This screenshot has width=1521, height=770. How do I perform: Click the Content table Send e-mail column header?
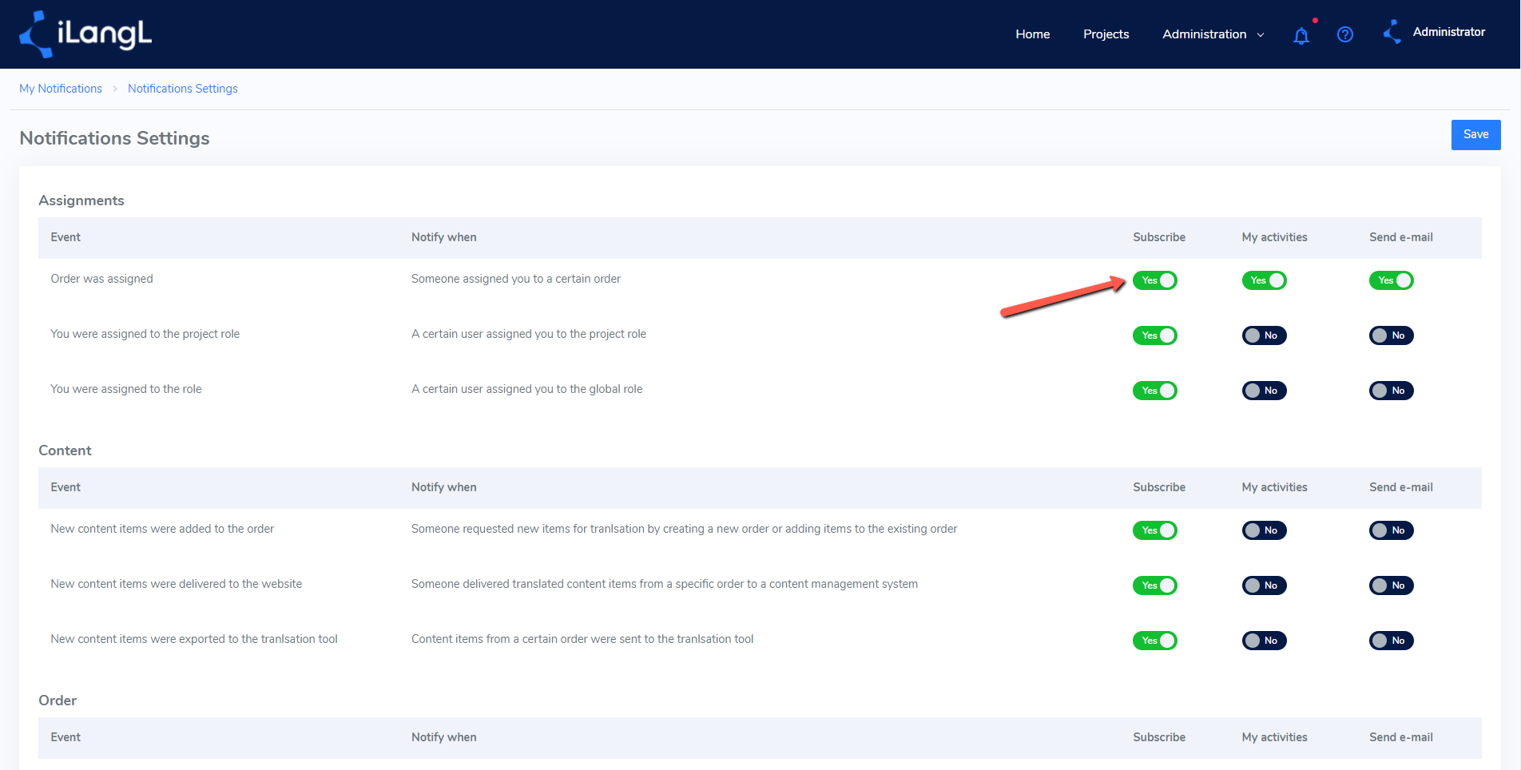(x=1400, y=487)
